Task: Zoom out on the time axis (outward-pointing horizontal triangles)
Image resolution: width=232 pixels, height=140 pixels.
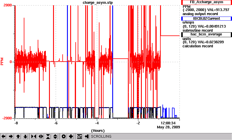Action: pos(41,136)
